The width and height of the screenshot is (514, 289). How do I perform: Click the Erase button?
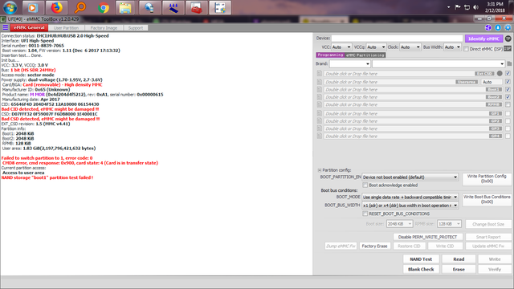(x=459, y=270)
